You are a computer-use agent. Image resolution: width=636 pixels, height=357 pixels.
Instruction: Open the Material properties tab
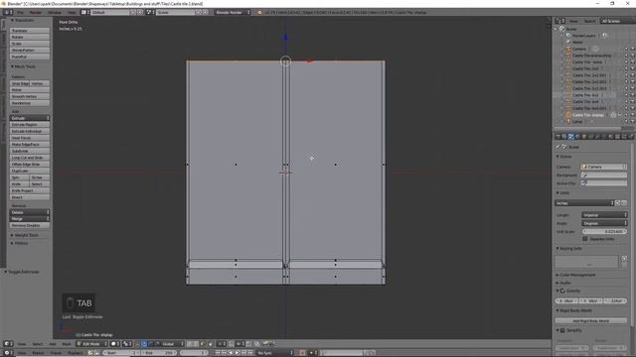point(610,137)
